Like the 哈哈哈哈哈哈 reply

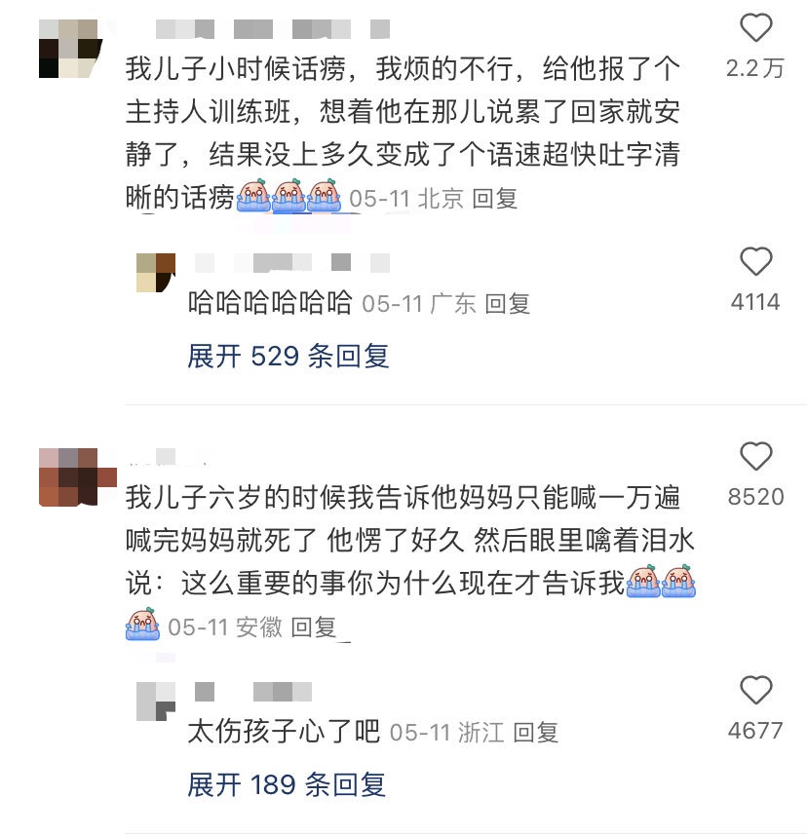(x=756, y=261)
